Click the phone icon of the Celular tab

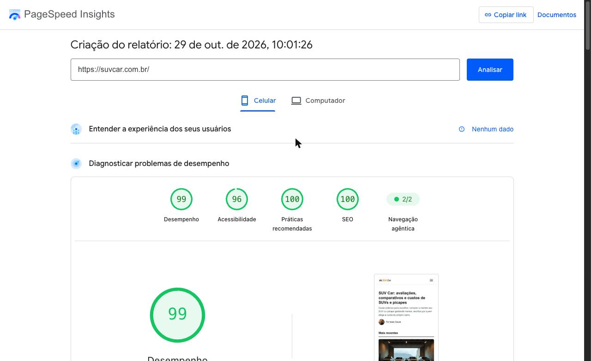[245, 101]
